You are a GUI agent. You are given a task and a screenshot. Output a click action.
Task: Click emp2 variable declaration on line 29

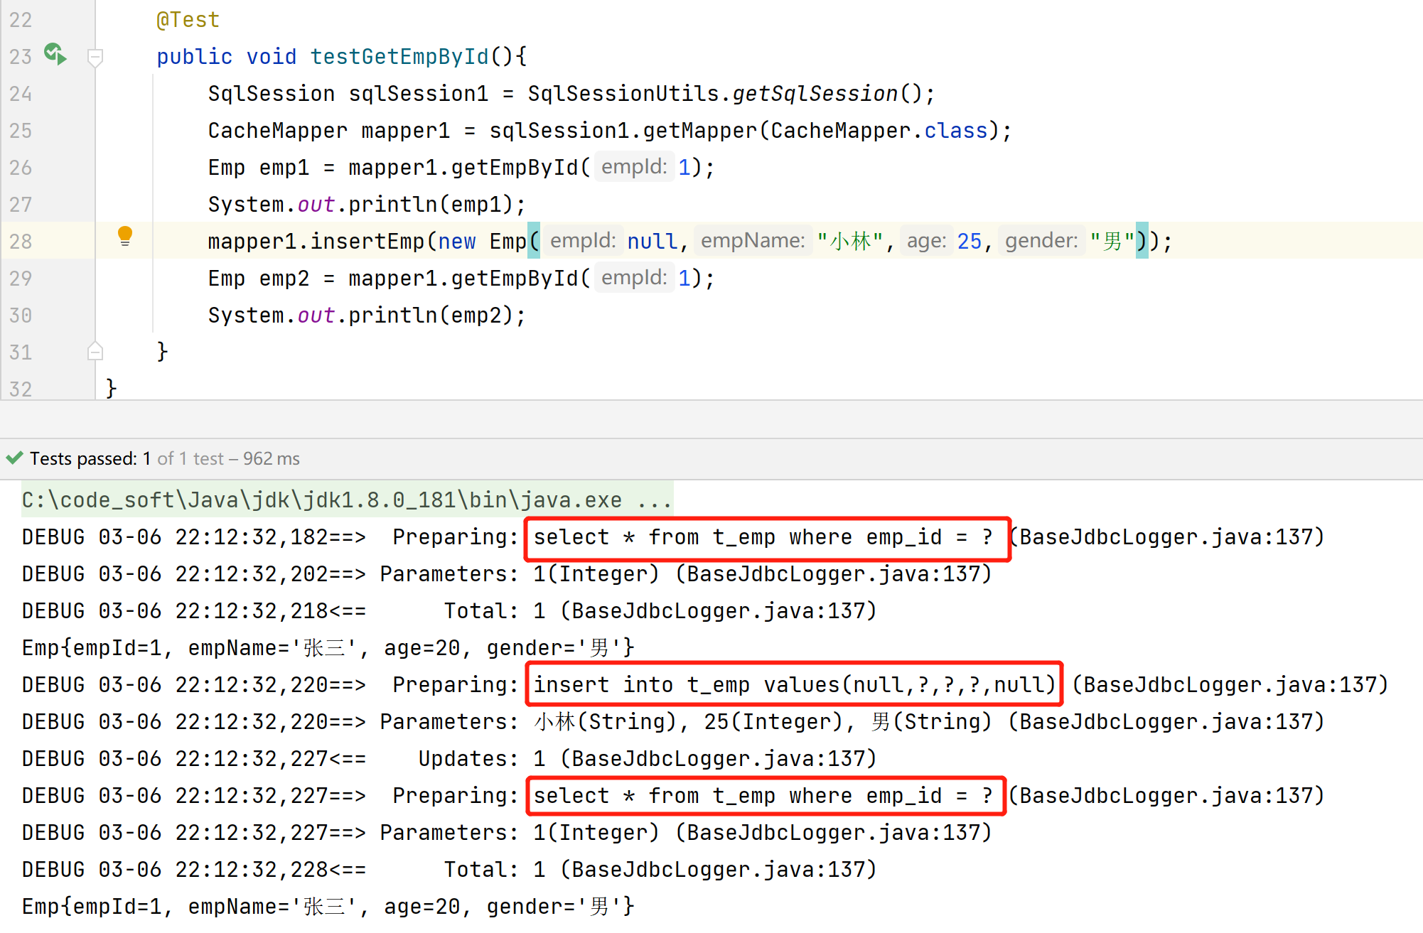(x=284, y=279)
